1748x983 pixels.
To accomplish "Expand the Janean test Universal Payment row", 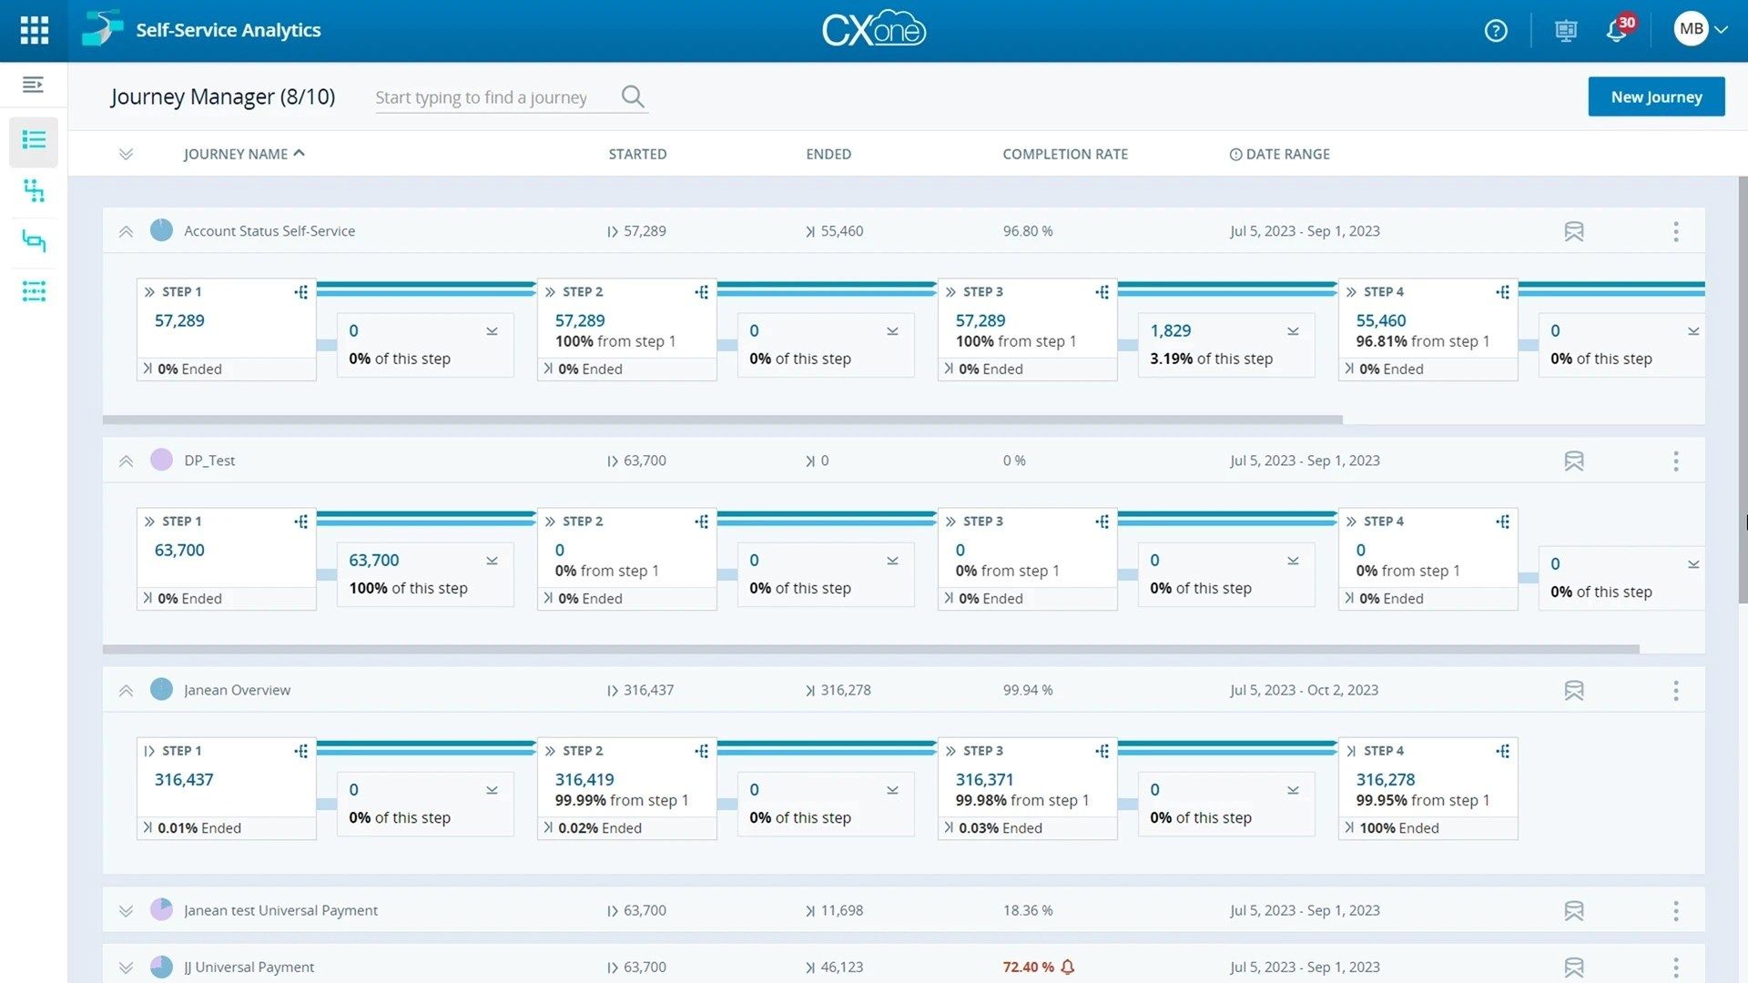I will coord(126,911).
